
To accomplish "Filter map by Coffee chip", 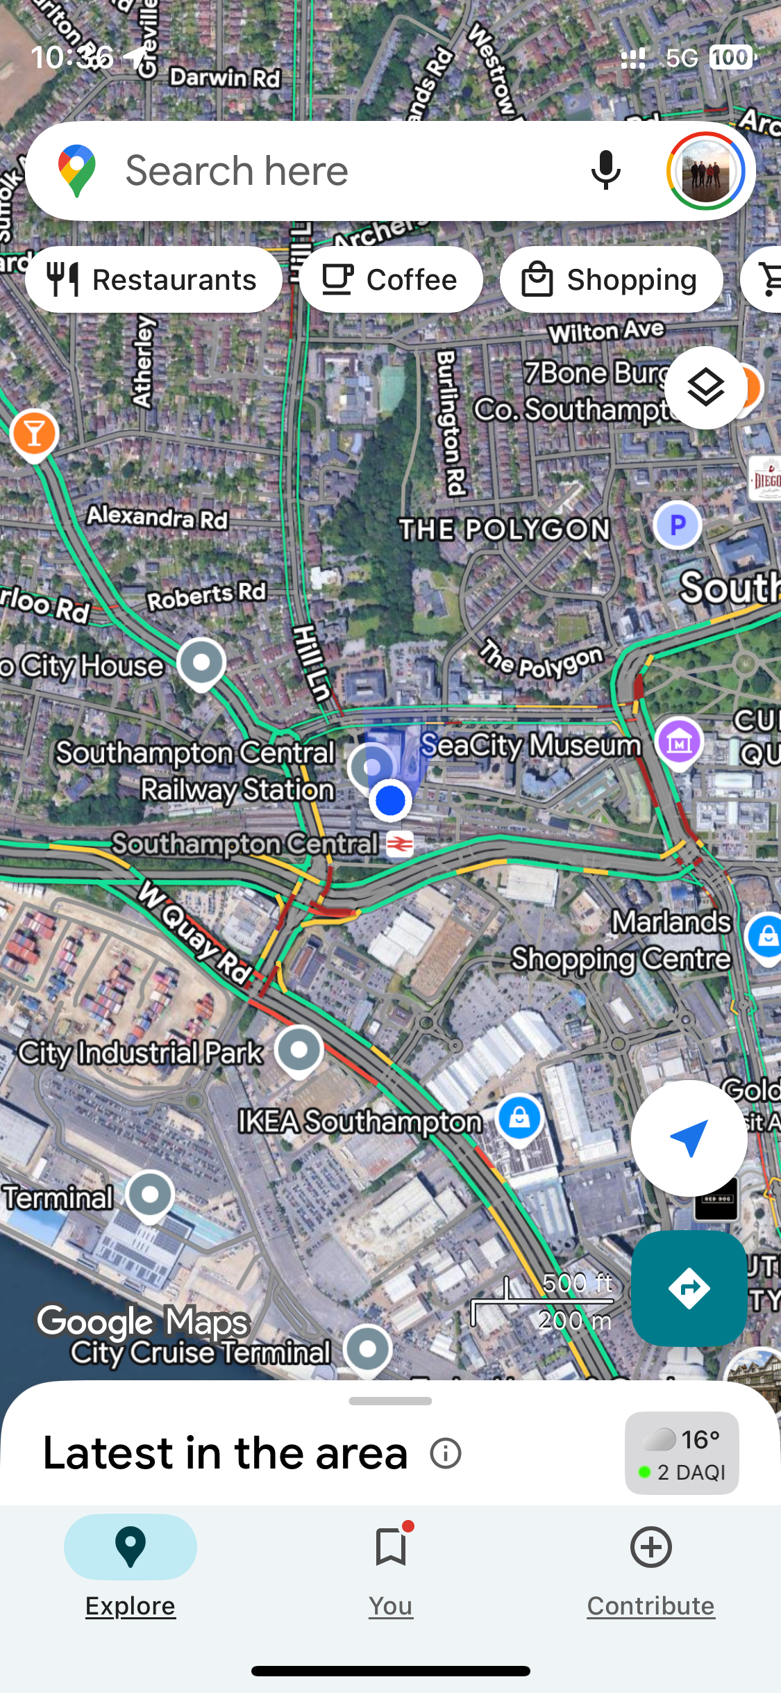I will pyautogui.click(x=391, y=279).
